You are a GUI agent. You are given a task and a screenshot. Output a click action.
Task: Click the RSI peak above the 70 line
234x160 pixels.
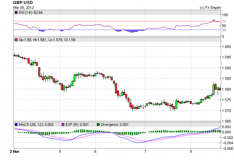[214, 20]
